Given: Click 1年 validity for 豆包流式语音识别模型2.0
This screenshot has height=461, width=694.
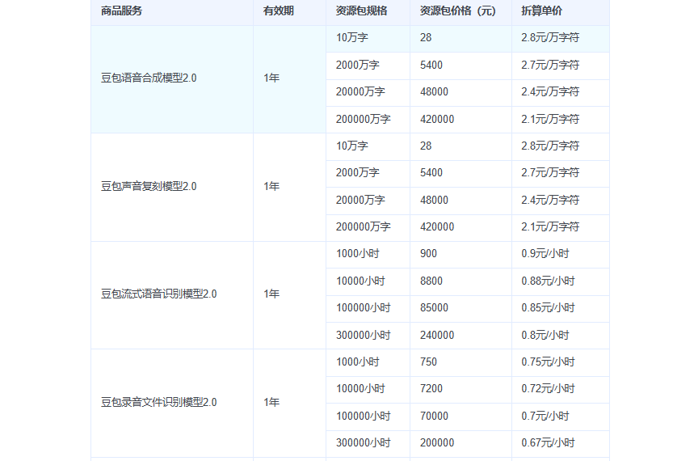Looking at the screenshot, I should point(289,294).
